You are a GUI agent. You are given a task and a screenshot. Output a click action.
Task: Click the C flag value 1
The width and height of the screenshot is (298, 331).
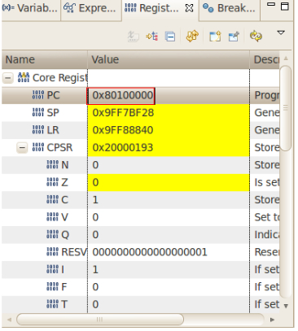tap(95, 200)
